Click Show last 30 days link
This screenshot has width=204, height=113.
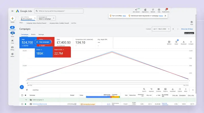(x=187, y=29)
